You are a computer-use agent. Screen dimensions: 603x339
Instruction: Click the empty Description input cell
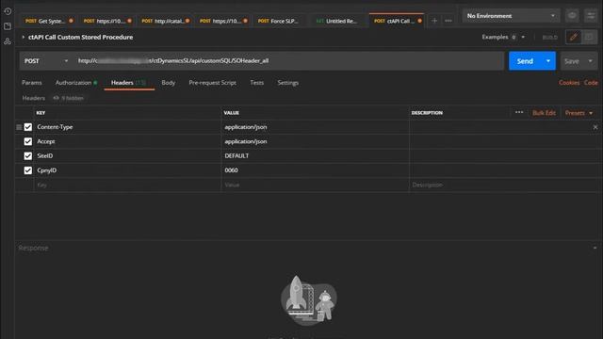click(504, 185)
